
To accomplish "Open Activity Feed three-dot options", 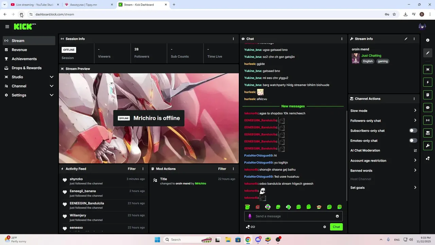I will click(x=143, y=169).
